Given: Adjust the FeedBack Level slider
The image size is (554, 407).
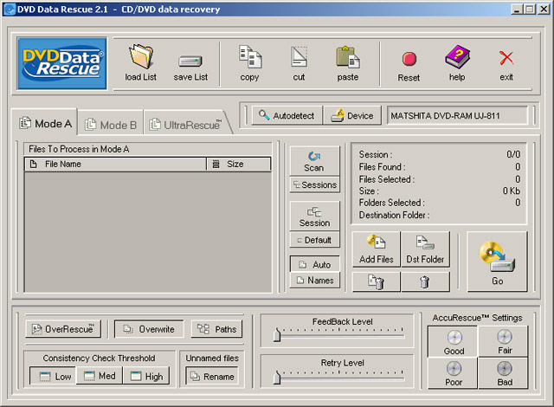Looking at the screenshot, I should (x=277, y=335).
